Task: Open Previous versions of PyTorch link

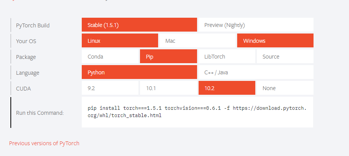Action: click(x=44, y=143)
